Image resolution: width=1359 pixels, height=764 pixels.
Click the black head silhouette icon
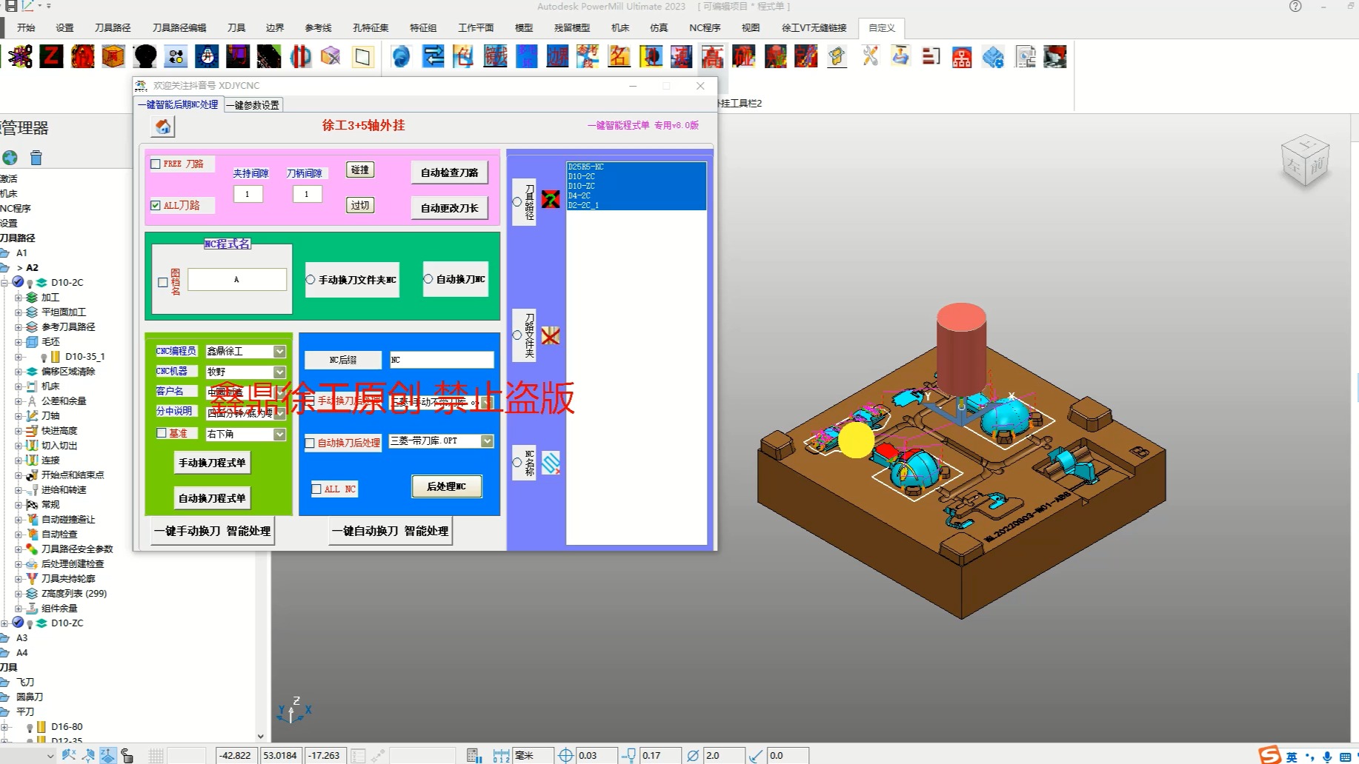click(145, 56)
